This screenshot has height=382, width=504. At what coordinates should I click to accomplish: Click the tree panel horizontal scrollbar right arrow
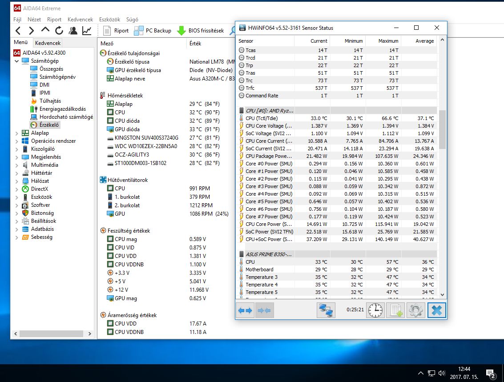coord(90,334)
